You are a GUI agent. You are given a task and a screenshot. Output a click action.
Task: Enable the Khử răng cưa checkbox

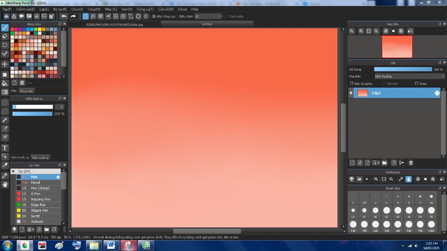coord(154,16)
